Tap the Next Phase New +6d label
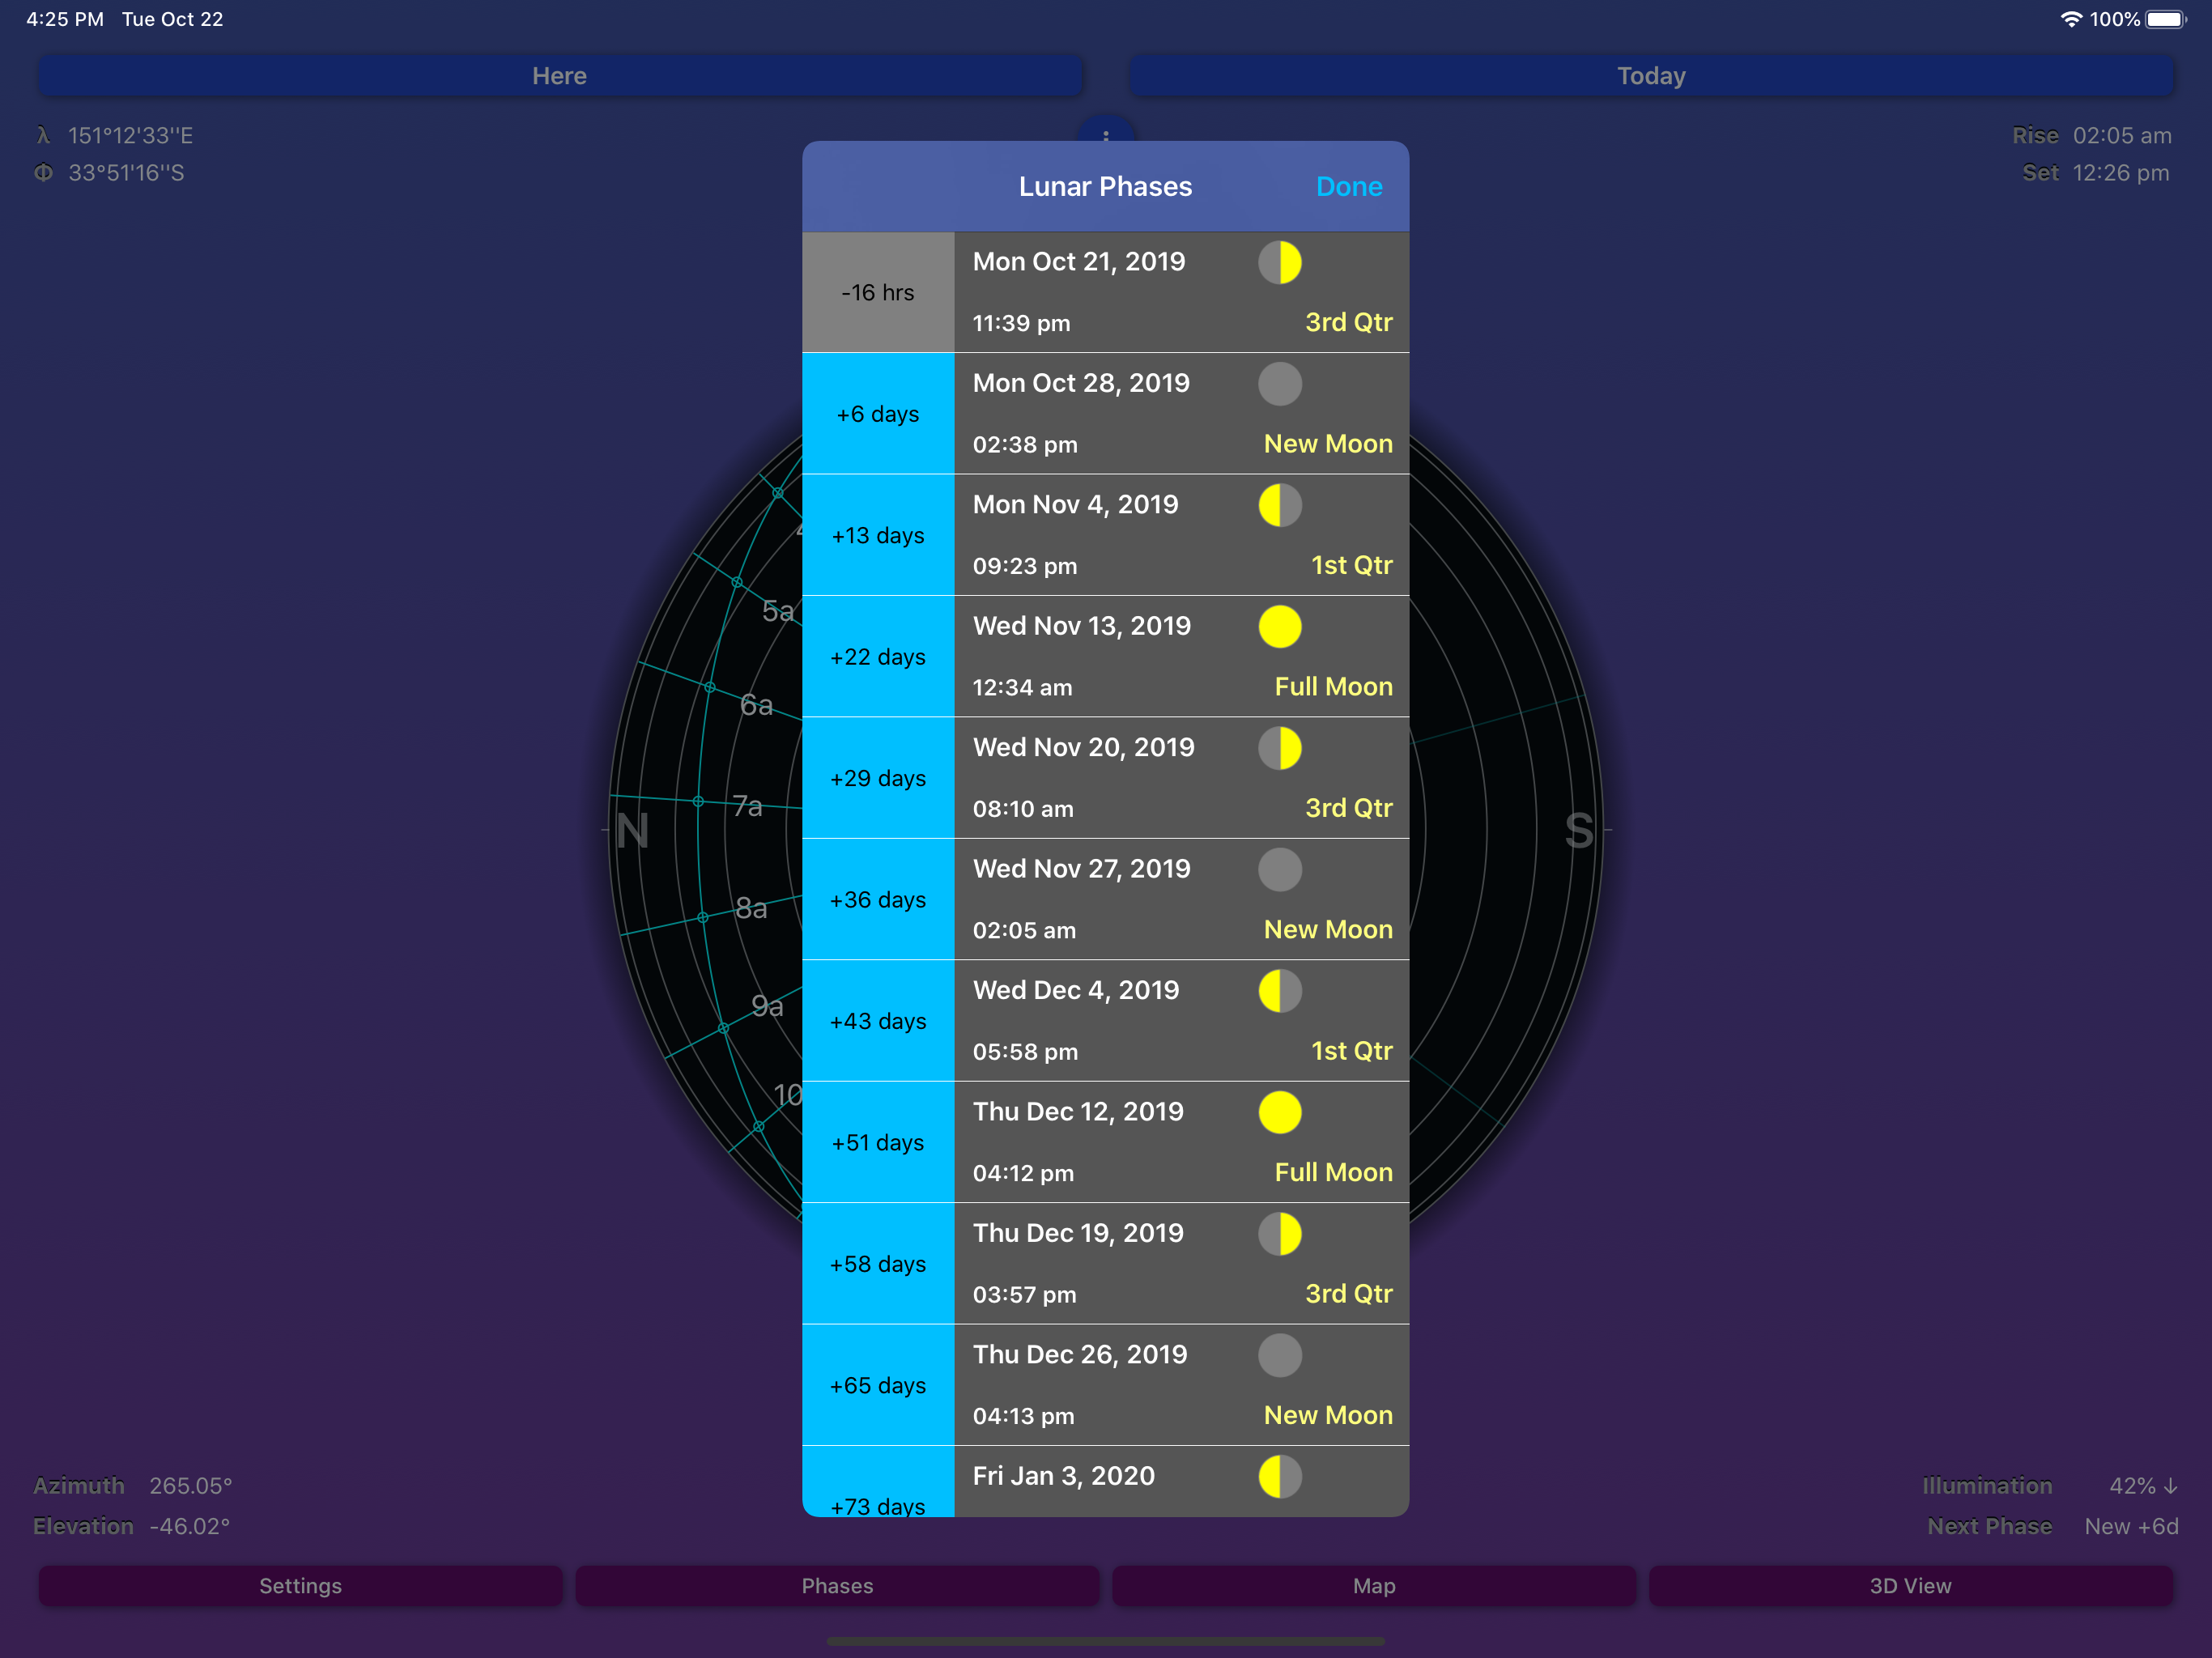Viewport: 2212px width, 1658px height. (x=2132, y=1525)
